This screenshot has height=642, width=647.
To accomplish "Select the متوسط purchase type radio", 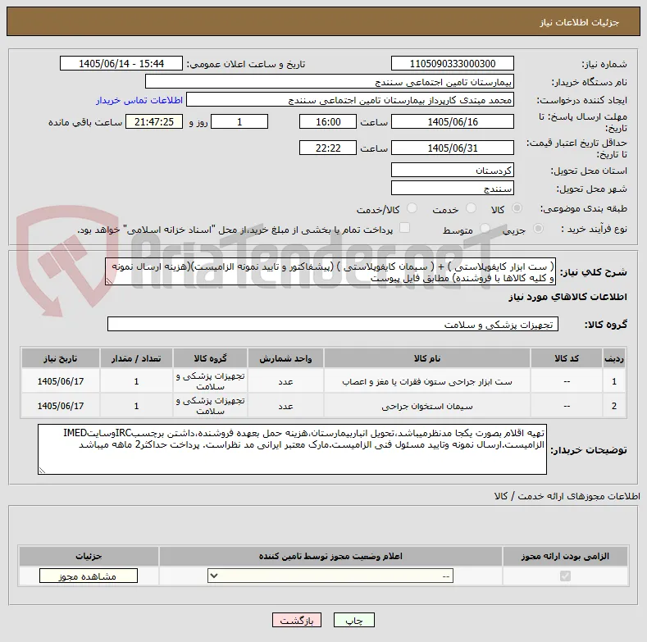I will [x=485, y=228].
